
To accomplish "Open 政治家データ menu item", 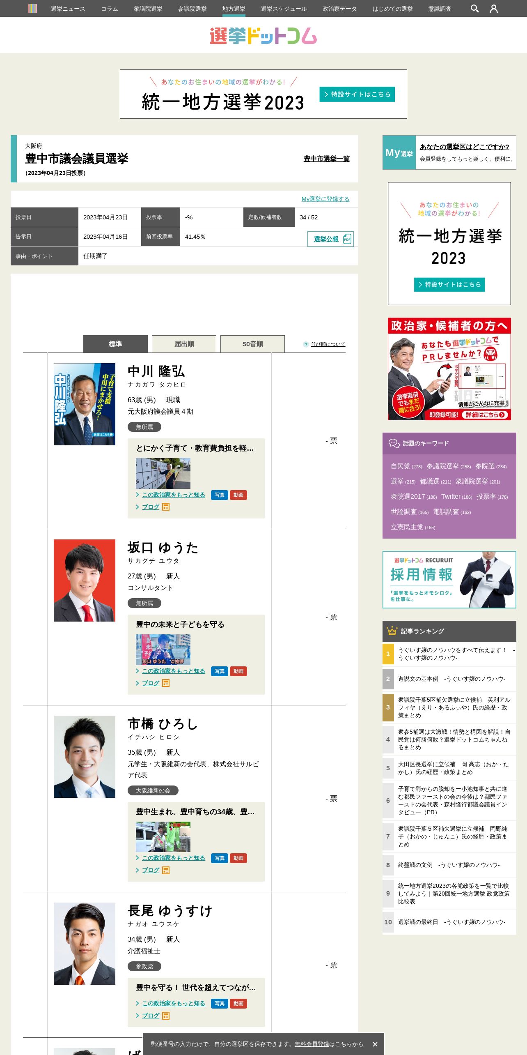I will pyautogui.click(x=339, y=9).
